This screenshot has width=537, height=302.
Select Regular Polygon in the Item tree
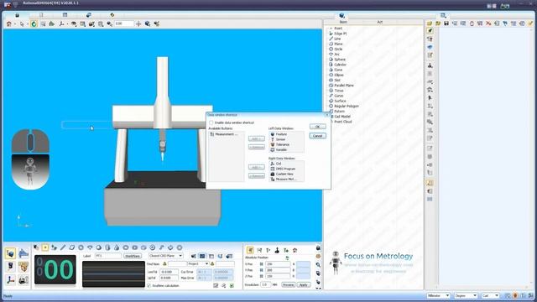point(347,107)
